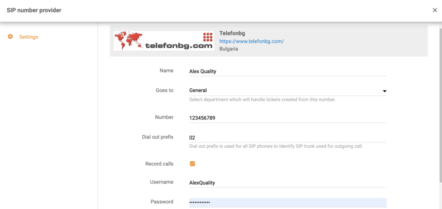
Task: Click the masked Password field
Action: point(287,203)
